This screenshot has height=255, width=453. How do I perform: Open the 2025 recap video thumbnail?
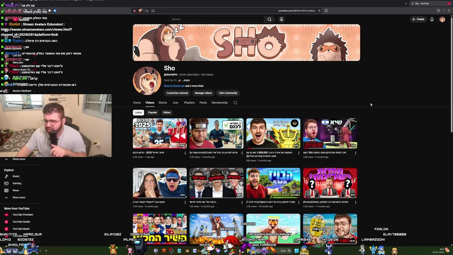pos(160,133)
